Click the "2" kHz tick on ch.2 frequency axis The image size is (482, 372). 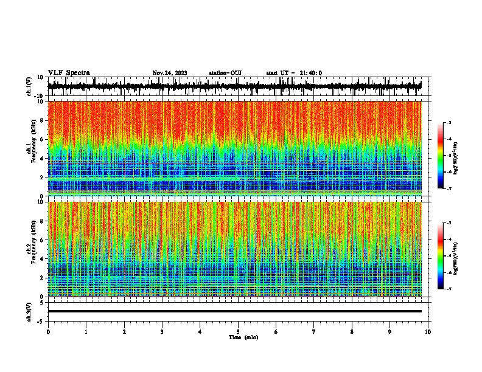click(42, 278)
